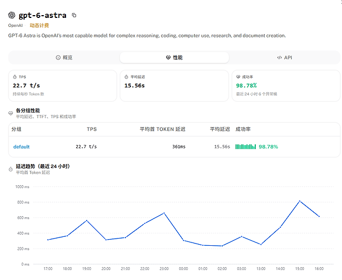The width and height of the screenshot is (342, 280).
Task: Click the 361ms cell in the default row
Action: 179,147
